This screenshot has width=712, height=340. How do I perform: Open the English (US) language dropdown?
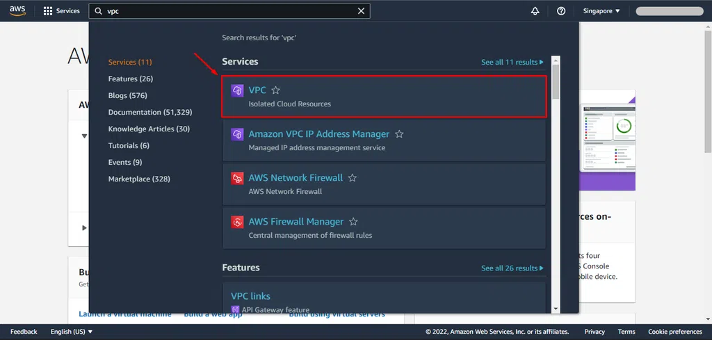72,332
